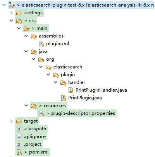The image size is (155, 157).
Task: Click the PrintPluginHandler.java file icon
Action: (71, 90)
